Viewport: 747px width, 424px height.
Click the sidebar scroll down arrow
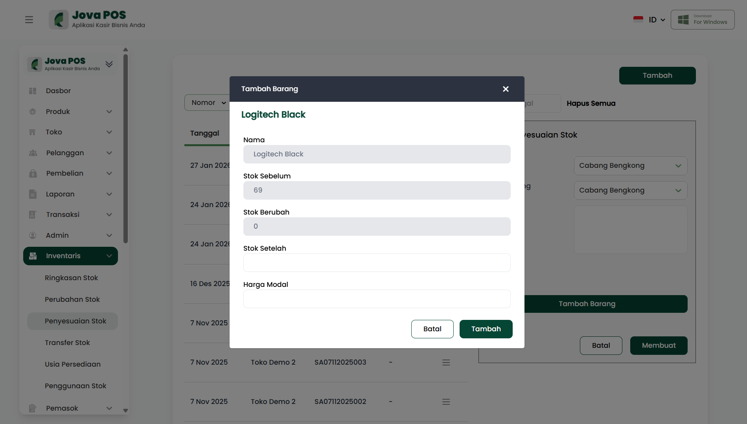[x=125, y=410]
